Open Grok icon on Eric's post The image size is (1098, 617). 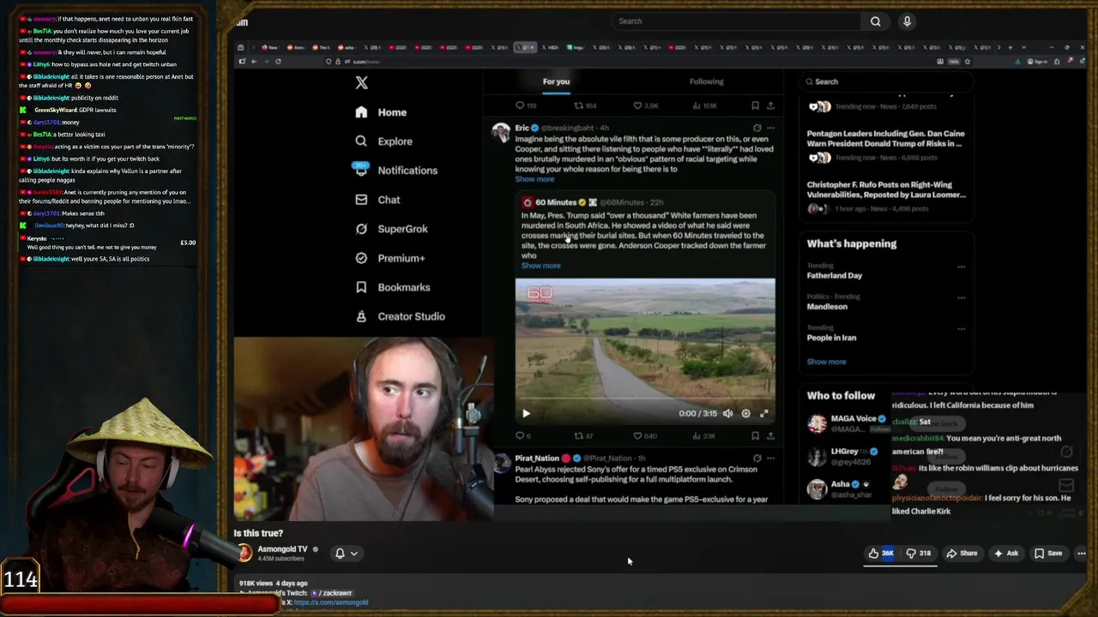coord(757,128)
